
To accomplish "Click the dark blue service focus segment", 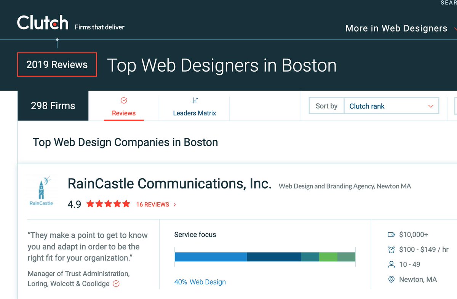I will pos(274,257).
